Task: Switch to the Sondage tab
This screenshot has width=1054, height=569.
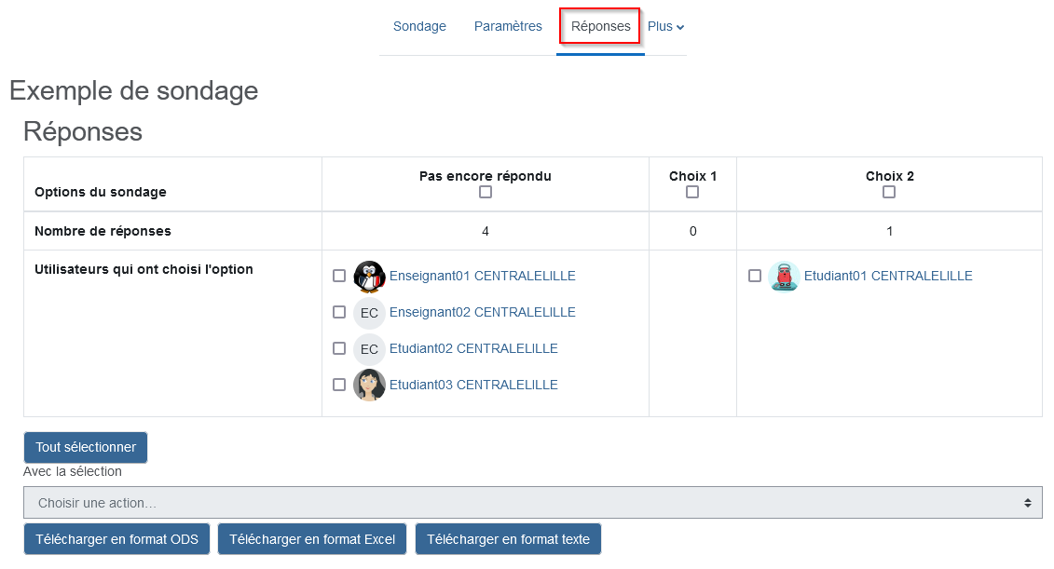Action: click(419, 26)
